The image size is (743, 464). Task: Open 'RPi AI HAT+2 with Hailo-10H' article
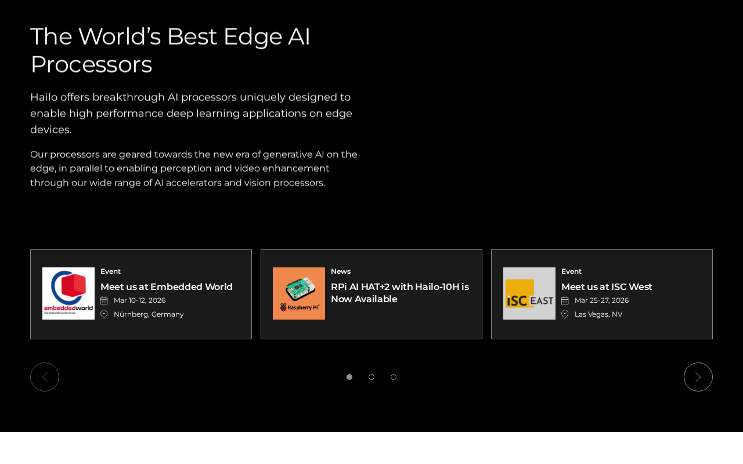click(400, 293)
